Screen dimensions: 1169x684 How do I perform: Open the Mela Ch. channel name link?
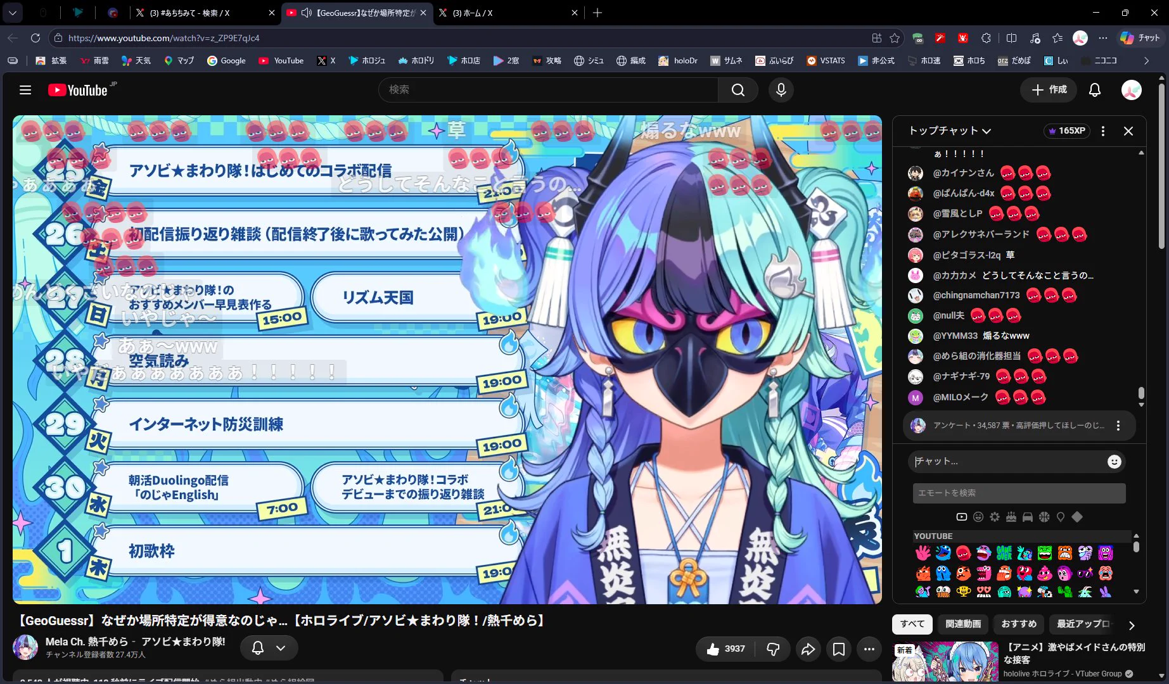click(x=135, y=642)
